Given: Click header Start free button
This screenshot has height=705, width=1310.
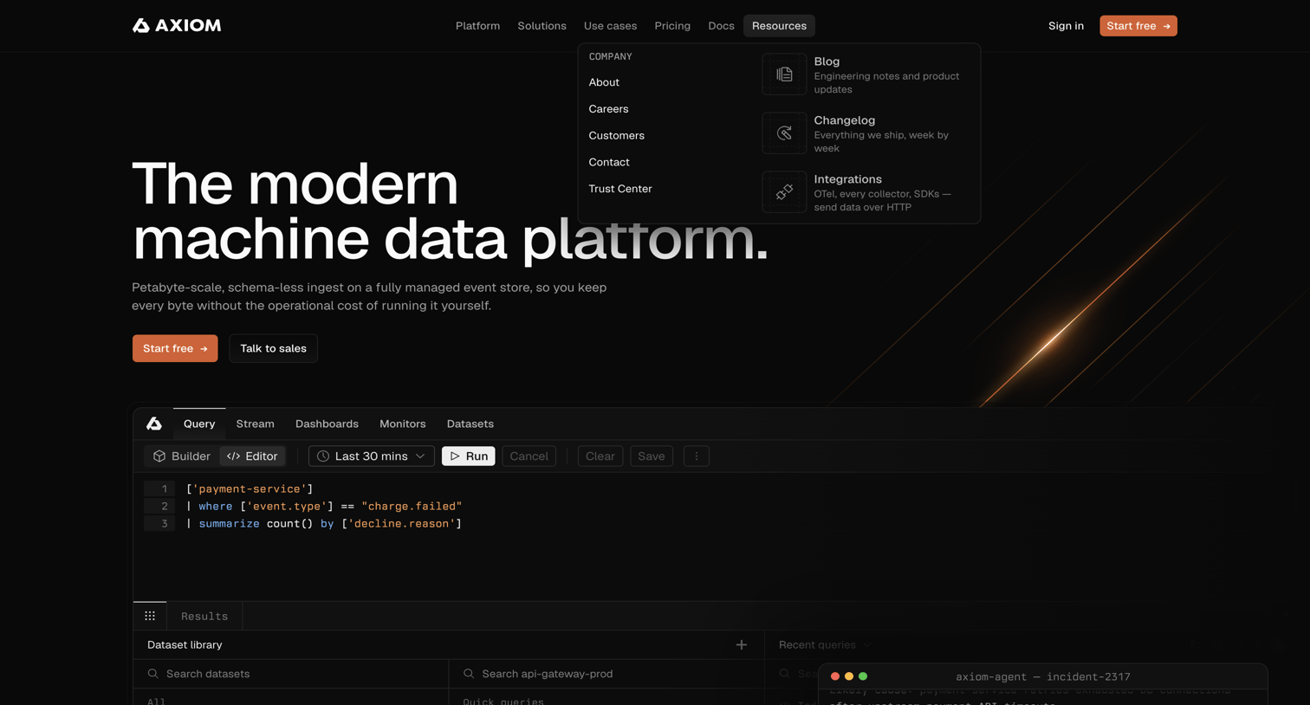Looking at the screenshot, I should (x=1138, y=26).
